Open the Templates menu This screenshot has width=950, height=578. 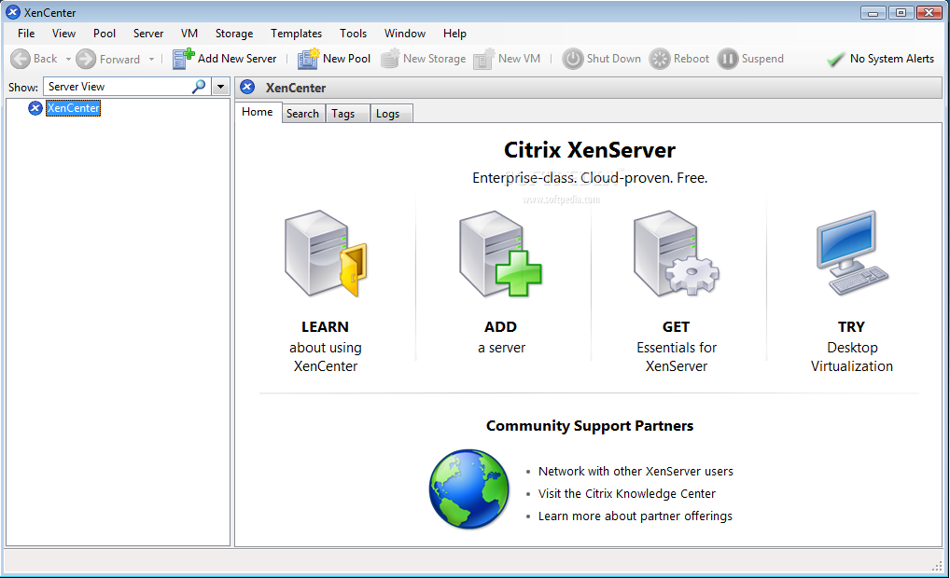[296, 34]
